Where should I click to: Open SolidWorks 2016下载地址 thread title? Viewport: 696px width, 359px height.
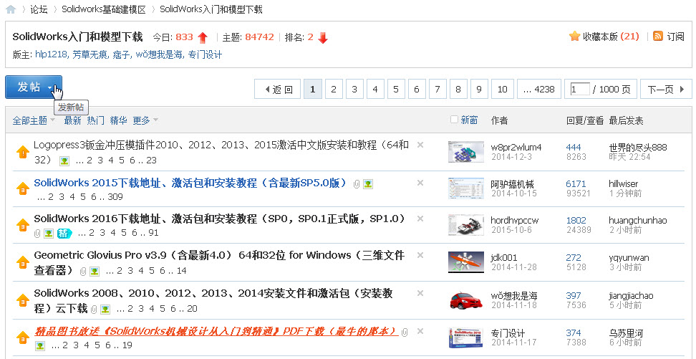point(220,219)
